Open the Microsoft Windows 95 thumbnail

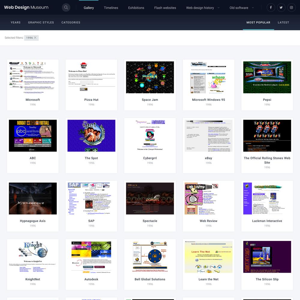208,77
